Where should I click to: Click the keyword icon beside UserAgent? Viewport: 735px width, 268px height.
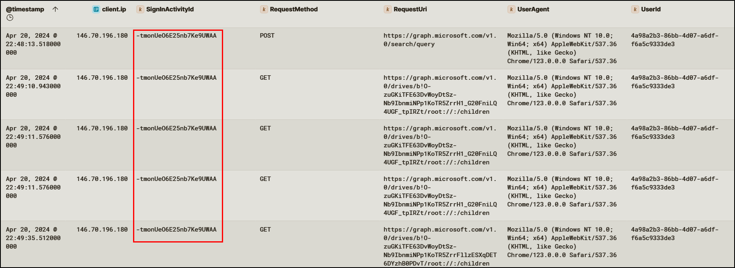pyautogui.click(x=511, y=9)
